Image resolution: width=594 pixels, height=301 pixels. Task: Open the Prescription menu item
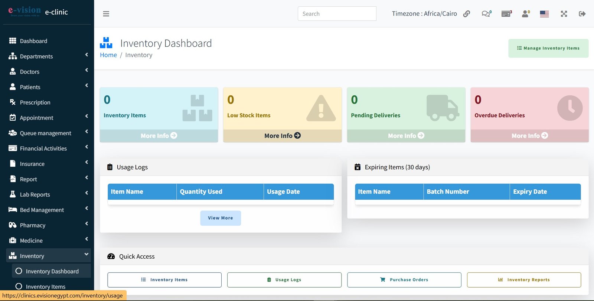[x=35, y=102]
